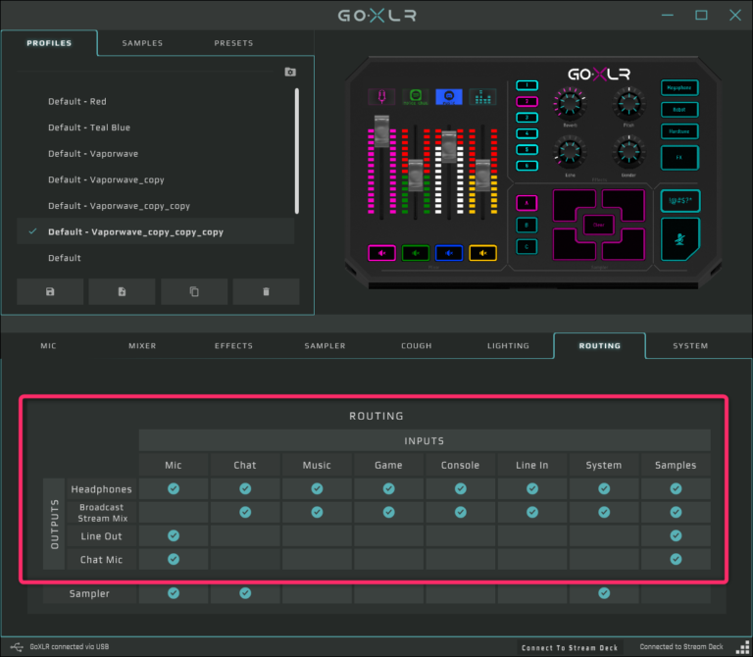The width and height of the screenshot is (753, 657).
Task: Click the new profile icon with plus
Action: (x=122, y=291)
